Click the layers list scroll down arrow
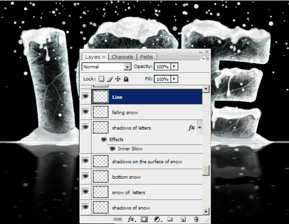This screenshot has width=289, height=224. coord(206,211)
